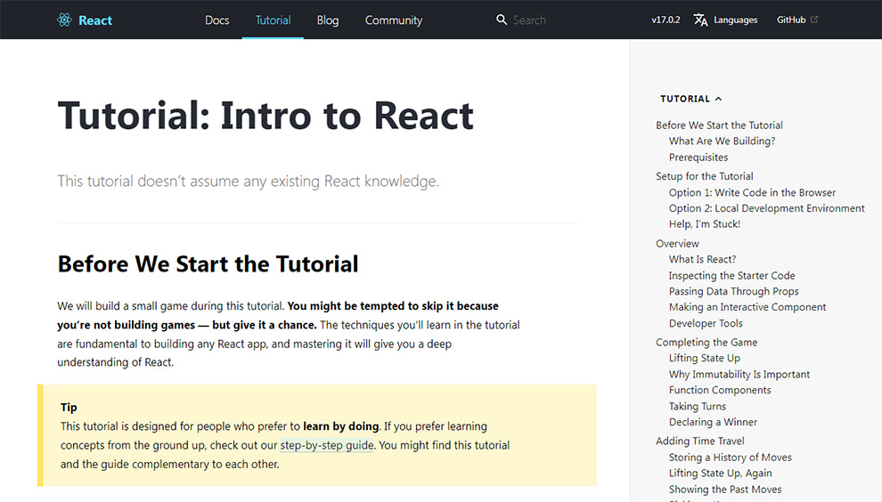The height and width of the screenshot is (502, 882).
Task: Open Inspecting the Starter Code
Action: [731, 275]
